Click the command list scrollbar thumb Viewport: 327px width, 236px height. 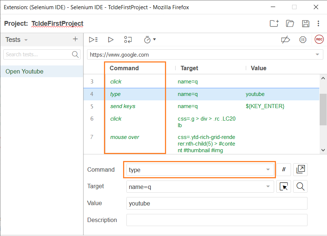323,109
